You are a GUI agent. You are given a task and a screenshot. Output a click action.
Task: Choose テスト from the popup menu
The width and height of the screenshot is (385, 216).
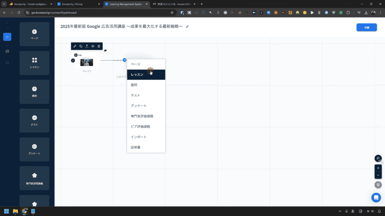(146, 95)
